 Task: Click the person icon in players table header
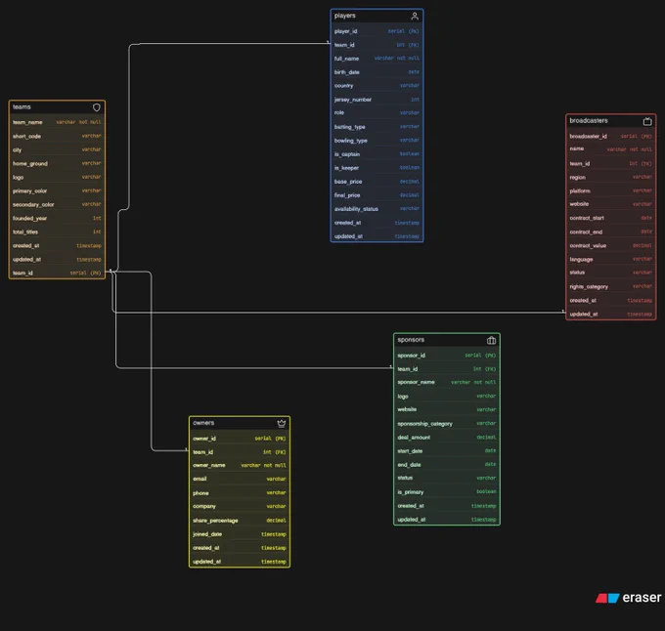point(415,16)
